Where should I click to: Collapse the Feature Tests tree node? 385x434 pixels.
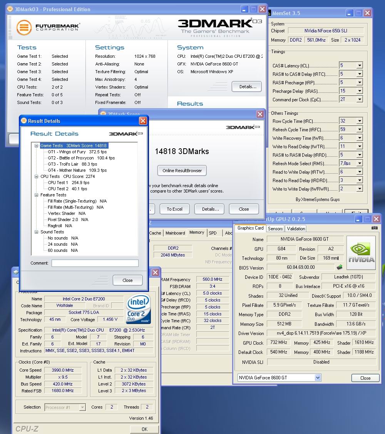(x=36, y=195)
